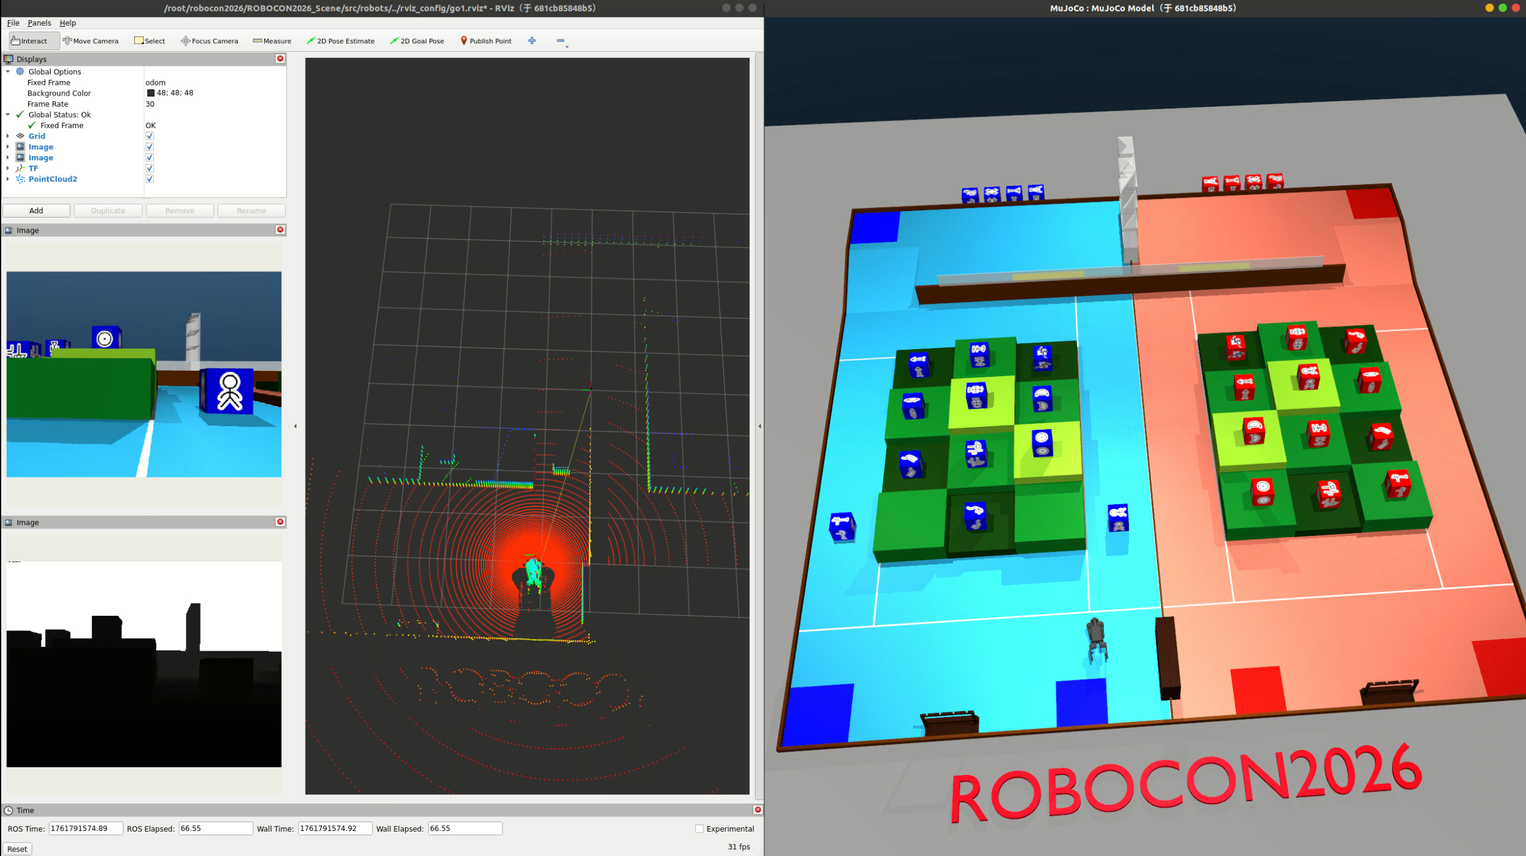Pick the Measure tool
The image size is (1526, 856).
(272, 41)
